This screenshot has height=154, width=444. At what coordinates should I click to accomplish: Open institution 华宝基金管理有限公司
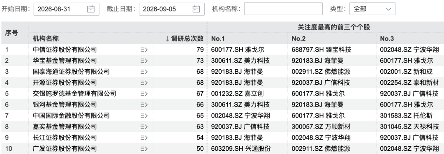(65, 61)
